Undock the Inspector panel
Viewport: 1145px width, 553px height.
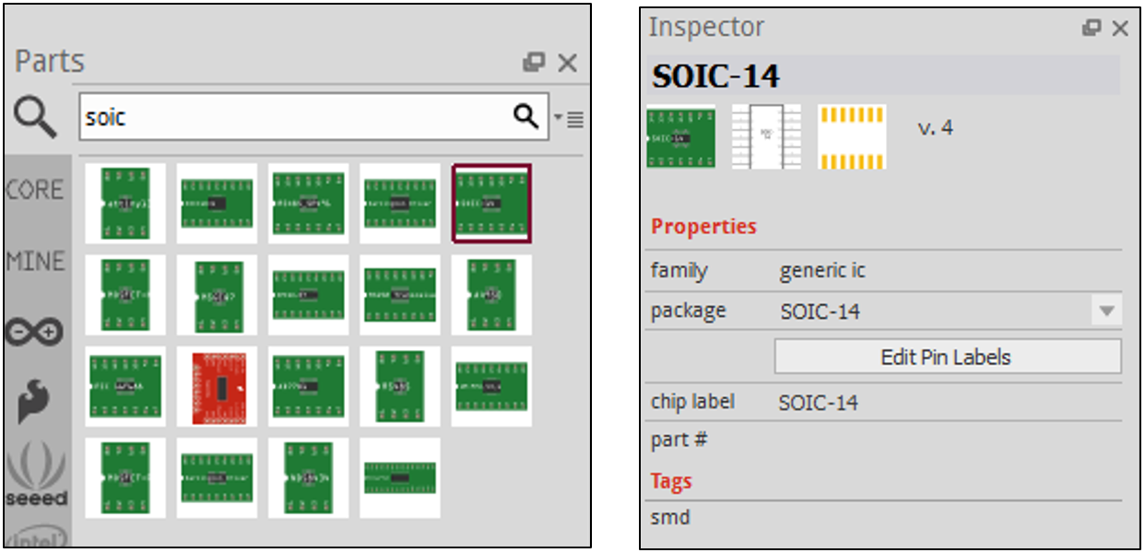(1092, 29)
